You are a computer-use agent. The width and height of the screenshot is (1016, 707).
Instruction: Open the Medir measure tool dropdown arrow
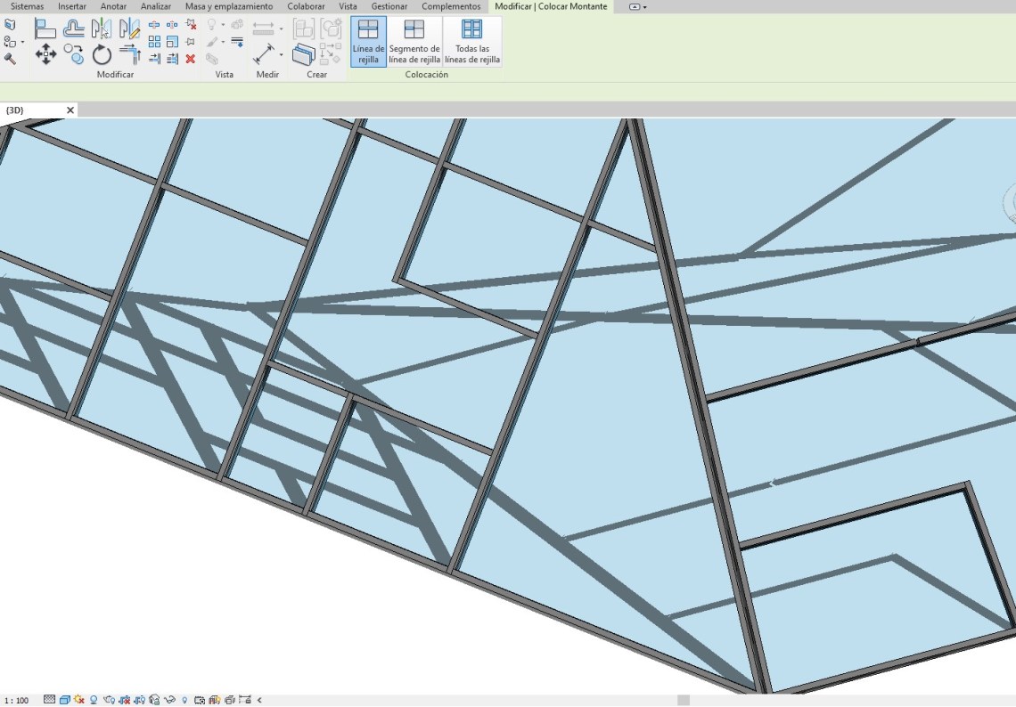[x=281, y=55]
